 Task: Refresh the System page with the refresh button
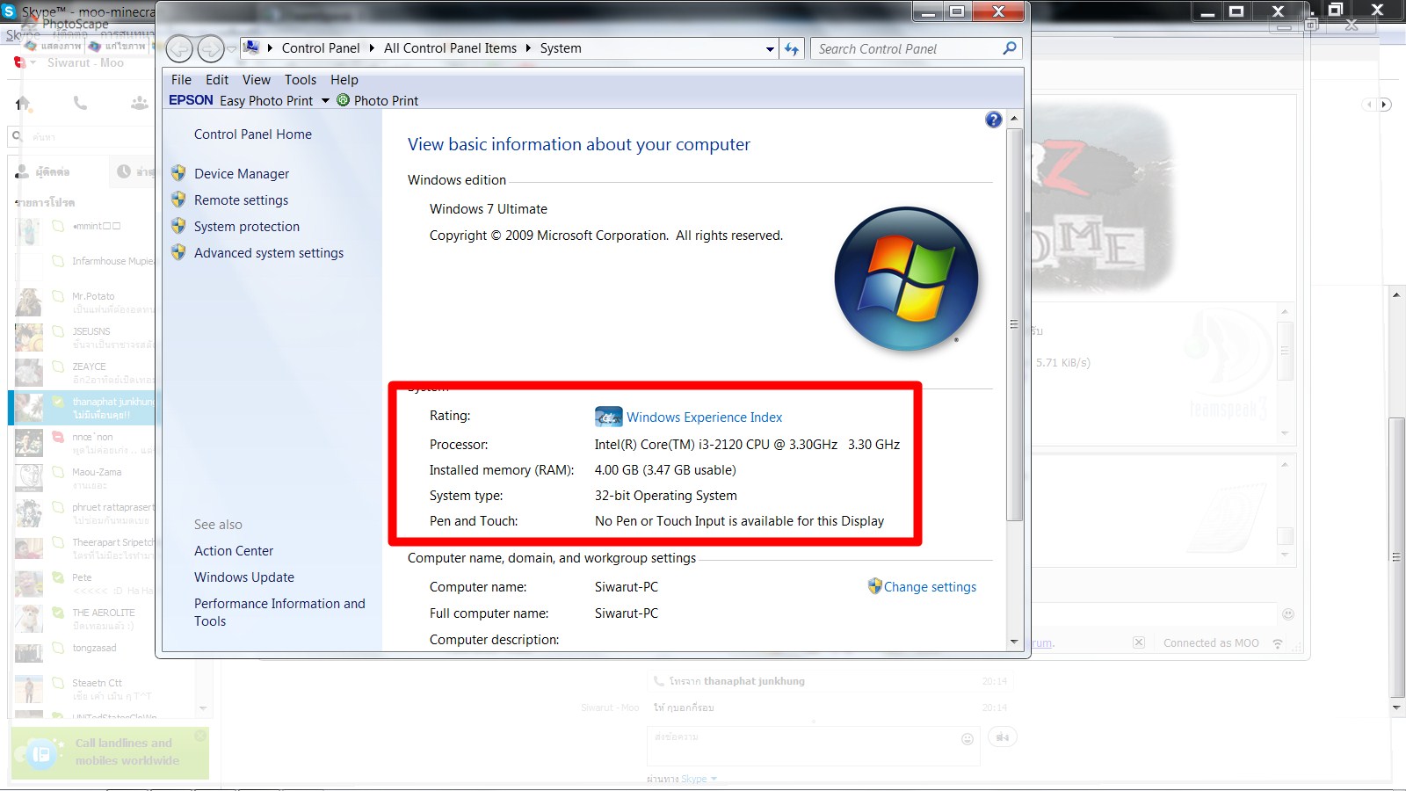point(792,49)
